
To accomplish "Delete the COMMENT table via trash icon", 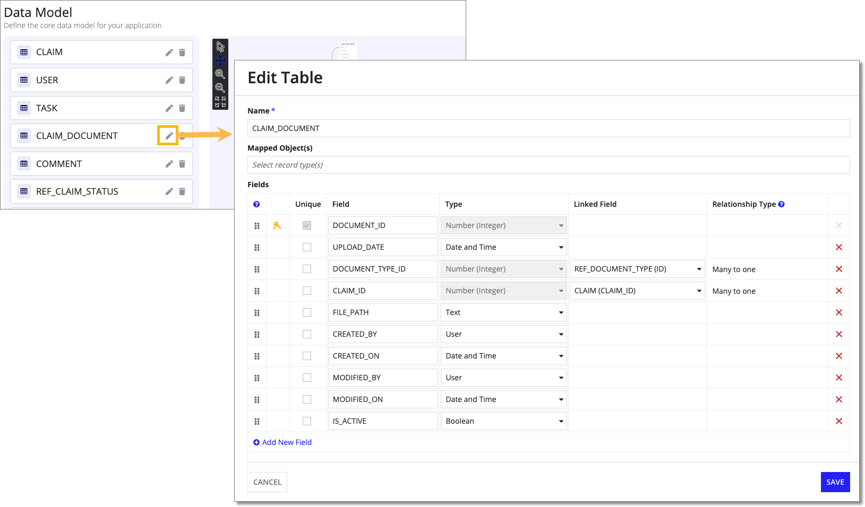I will pyautogui.click(x=182, y=164).
